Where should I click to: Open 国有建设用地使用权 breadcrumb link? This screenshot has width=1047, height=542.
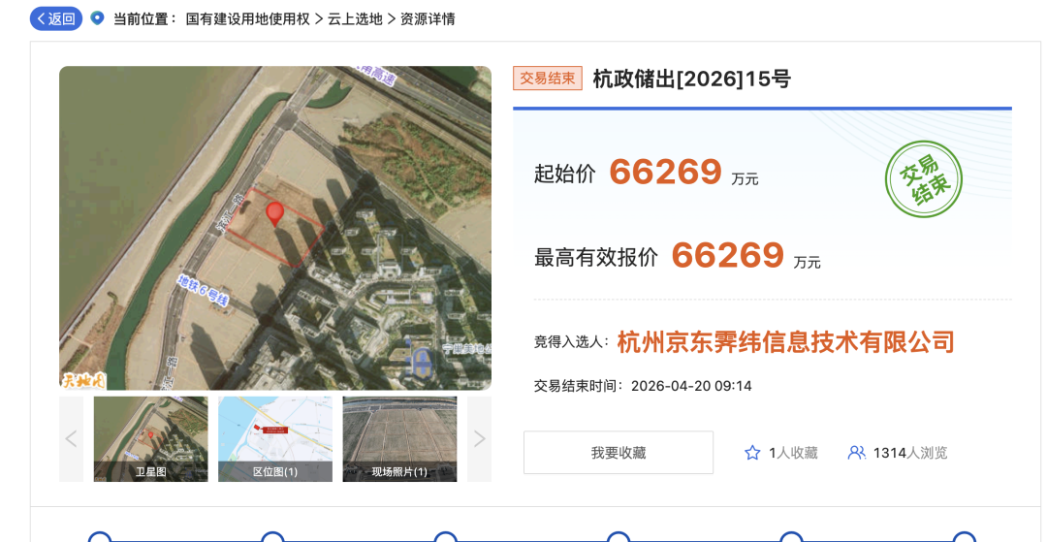pyautogui.click(x=248, y=18)
